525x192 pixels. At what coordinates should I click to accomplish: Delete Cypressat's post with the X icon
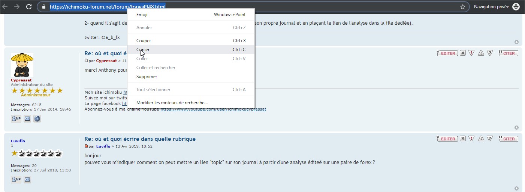(463, 53)
